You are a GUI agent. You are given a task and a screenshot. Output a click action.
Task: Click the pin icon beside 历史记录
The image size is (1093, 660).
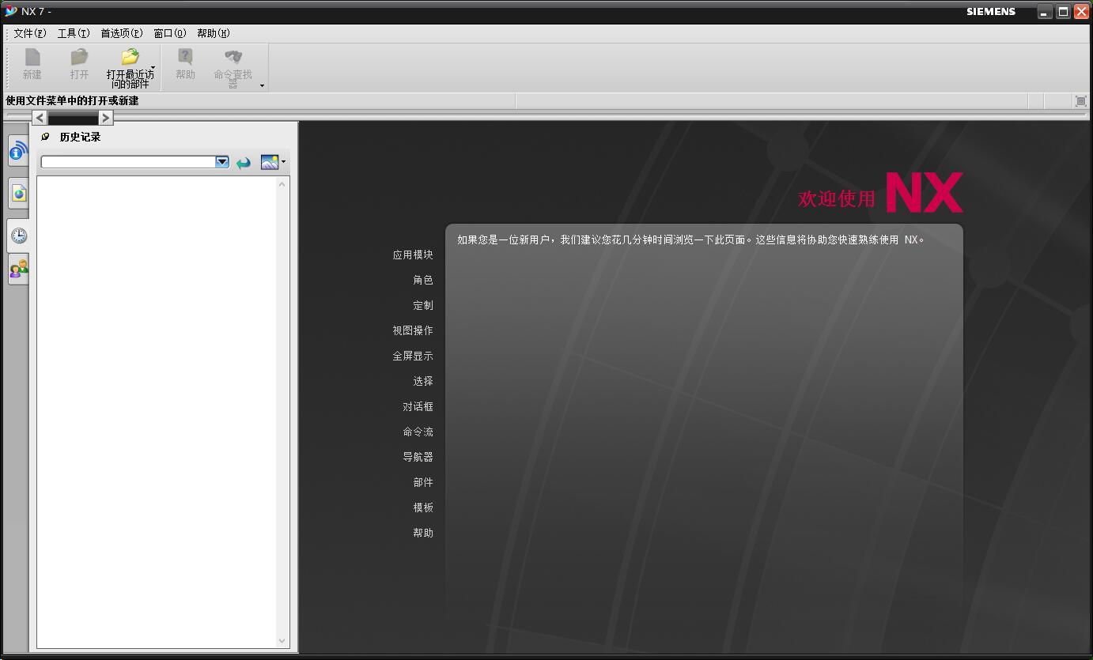[46, 137]
